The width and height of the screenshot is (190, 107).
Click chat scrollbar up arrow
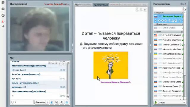(x=68, y=62)
